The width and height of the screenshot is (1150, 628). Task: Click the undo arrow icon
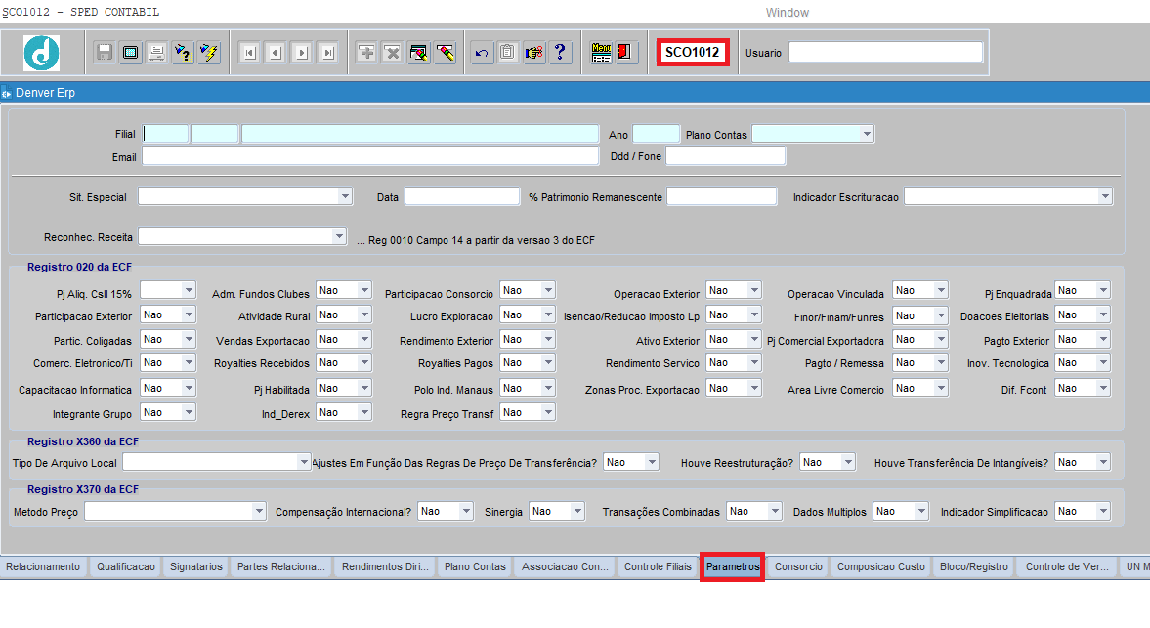click(x=481, y=53)
